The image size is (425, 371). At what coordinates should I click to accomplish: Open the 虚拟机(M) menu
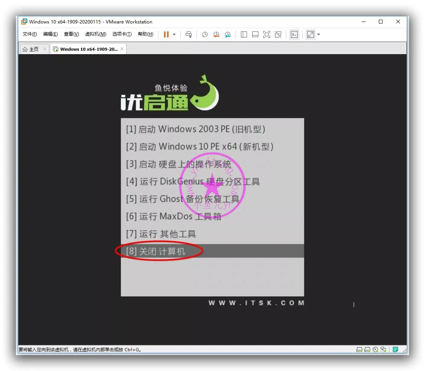pos(95,34)
